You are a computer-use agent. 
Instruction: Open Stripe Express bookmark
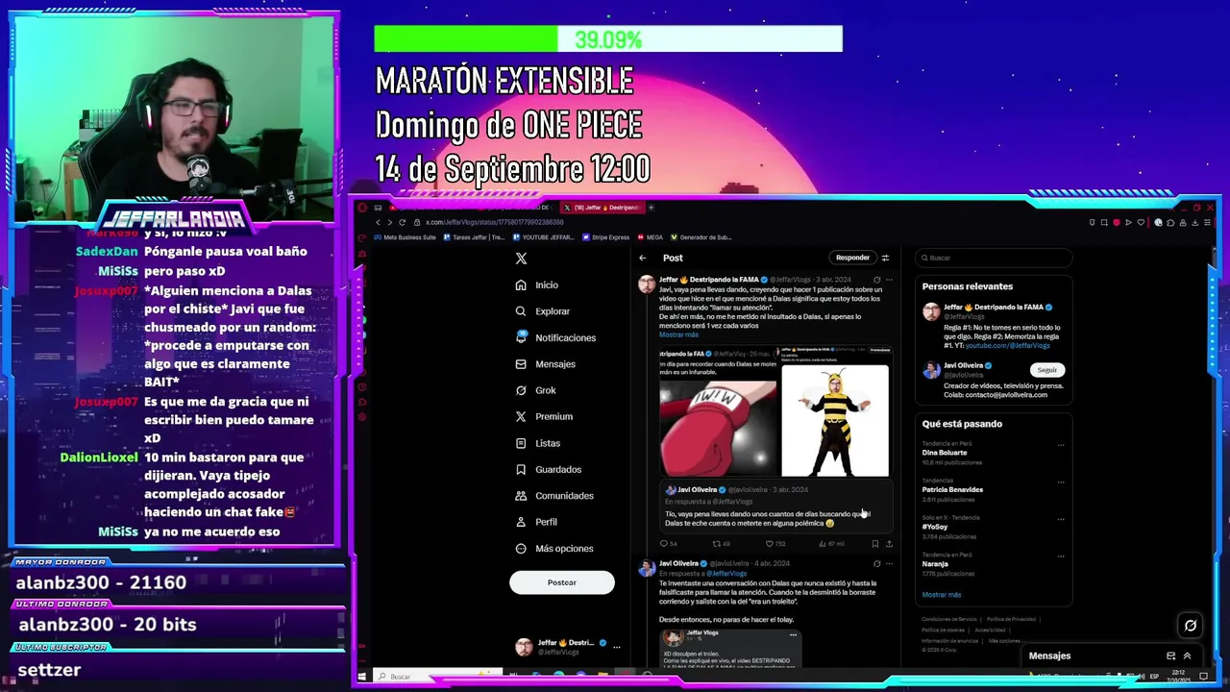605,237
